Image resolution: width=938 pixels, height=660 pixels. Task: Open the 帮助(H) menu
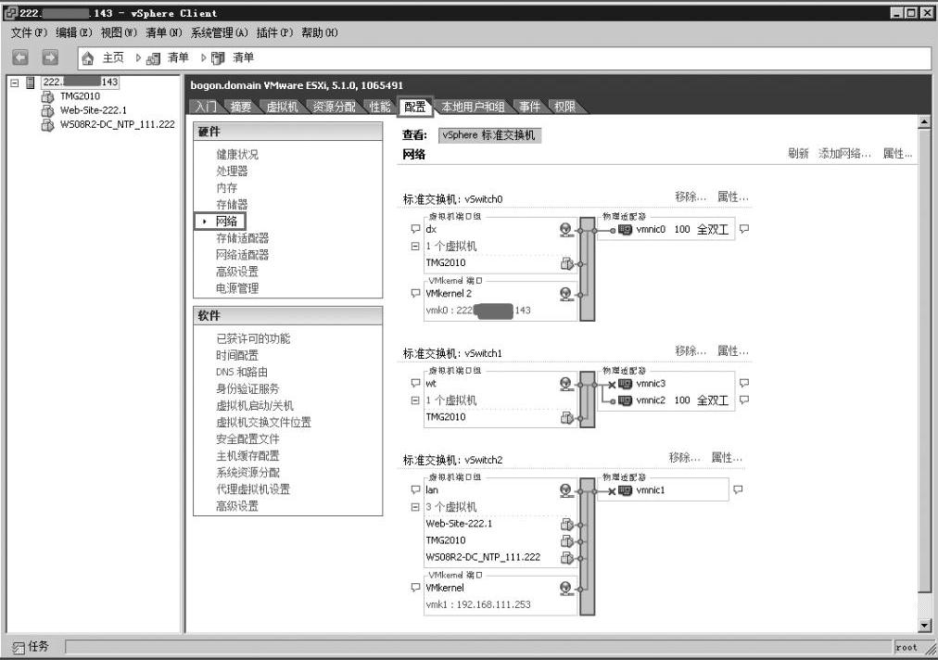(x=320, y=33)
